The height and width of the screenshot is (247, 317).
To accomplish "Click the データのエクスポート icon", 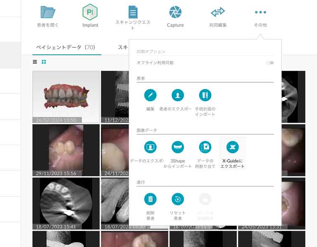I will pyautogui.click(x=150, y=147).
